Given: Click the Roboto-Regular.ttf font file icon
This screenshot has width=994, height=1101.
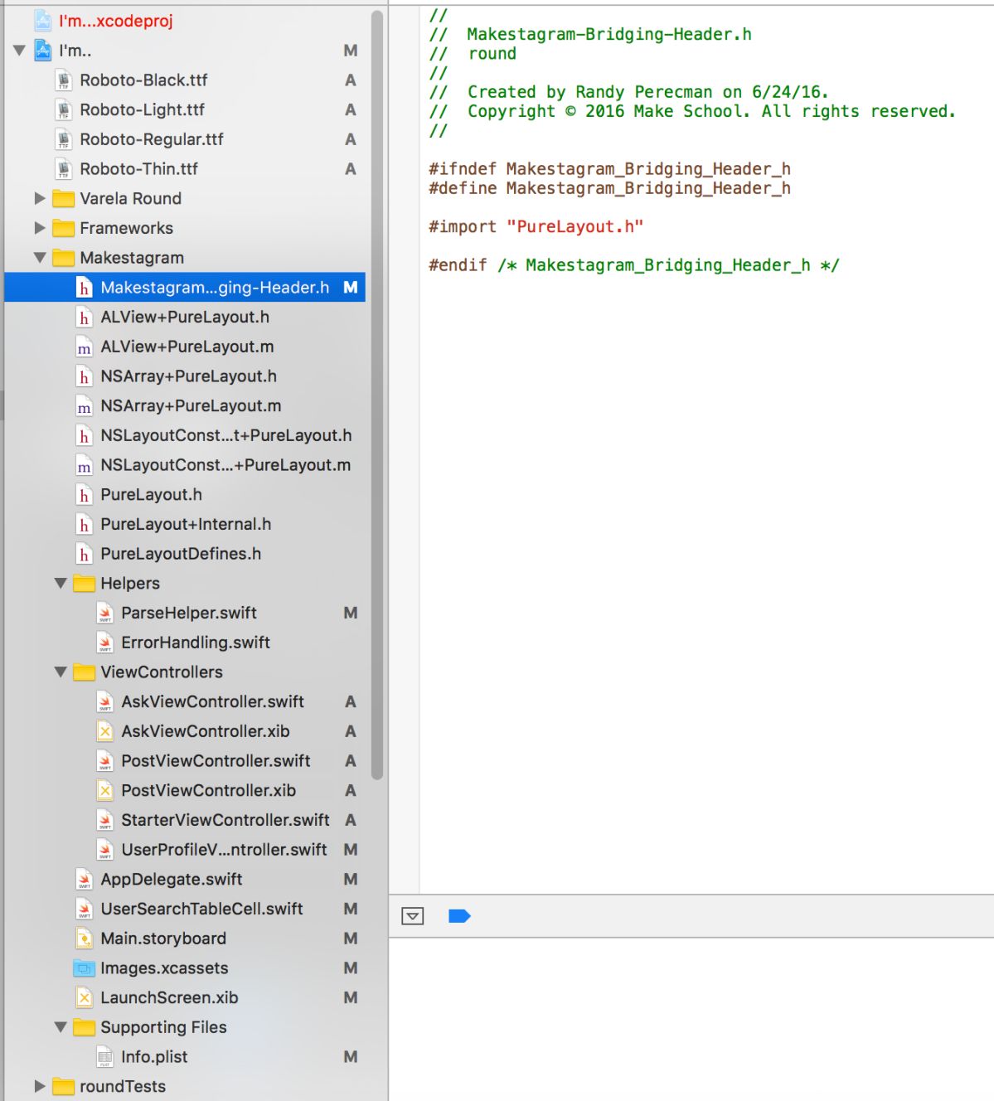Looking at the screenshot, I should pos(64,139).
